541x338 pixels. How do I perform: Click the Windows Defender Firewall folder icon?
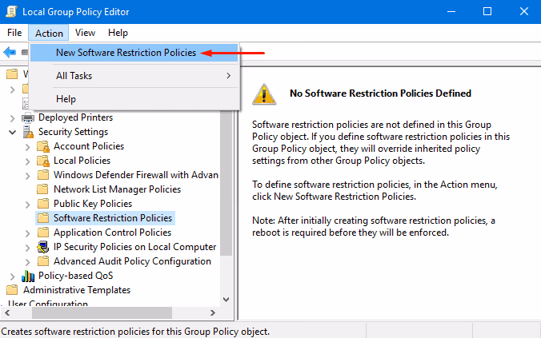point(42,175)
